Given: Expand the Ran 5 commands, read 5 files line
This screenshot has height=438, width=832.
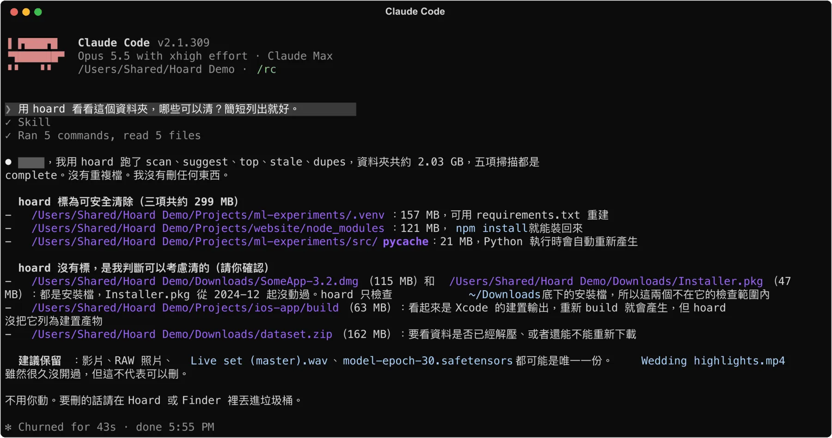Looking at the screenshot, I should (109, 136).
